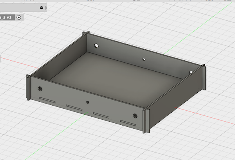Select leftmost slot on the front wall
Image resolution: width=235 pixels, height=160 pixels.
(x=47, y=100)
